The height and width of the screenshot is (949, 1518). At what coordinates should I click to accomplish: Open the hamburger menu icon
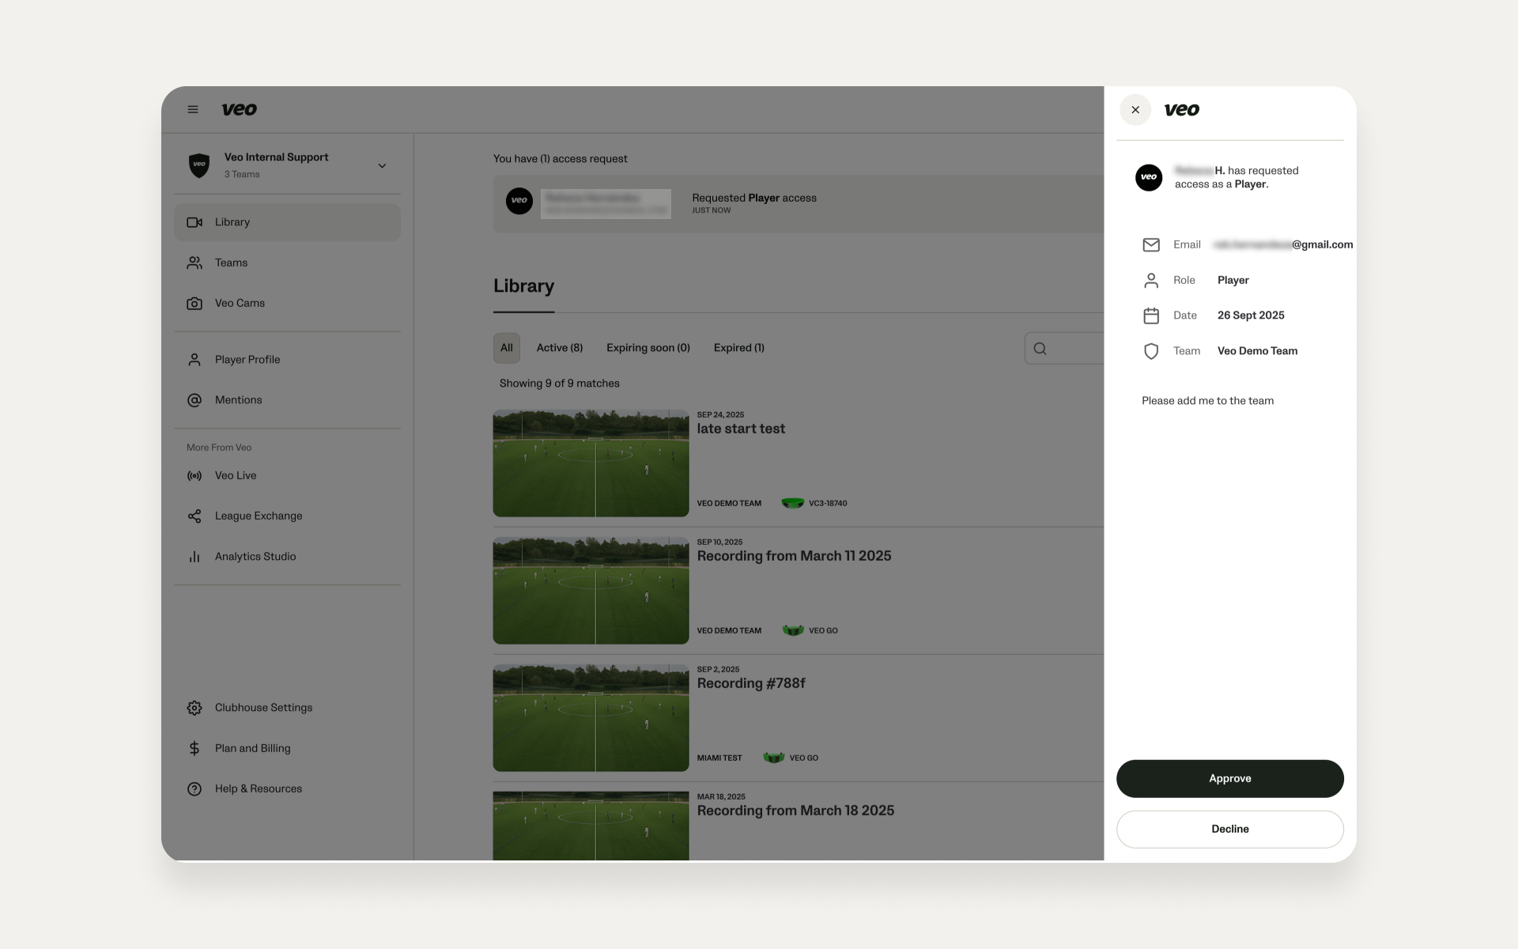tap(193, 110)
